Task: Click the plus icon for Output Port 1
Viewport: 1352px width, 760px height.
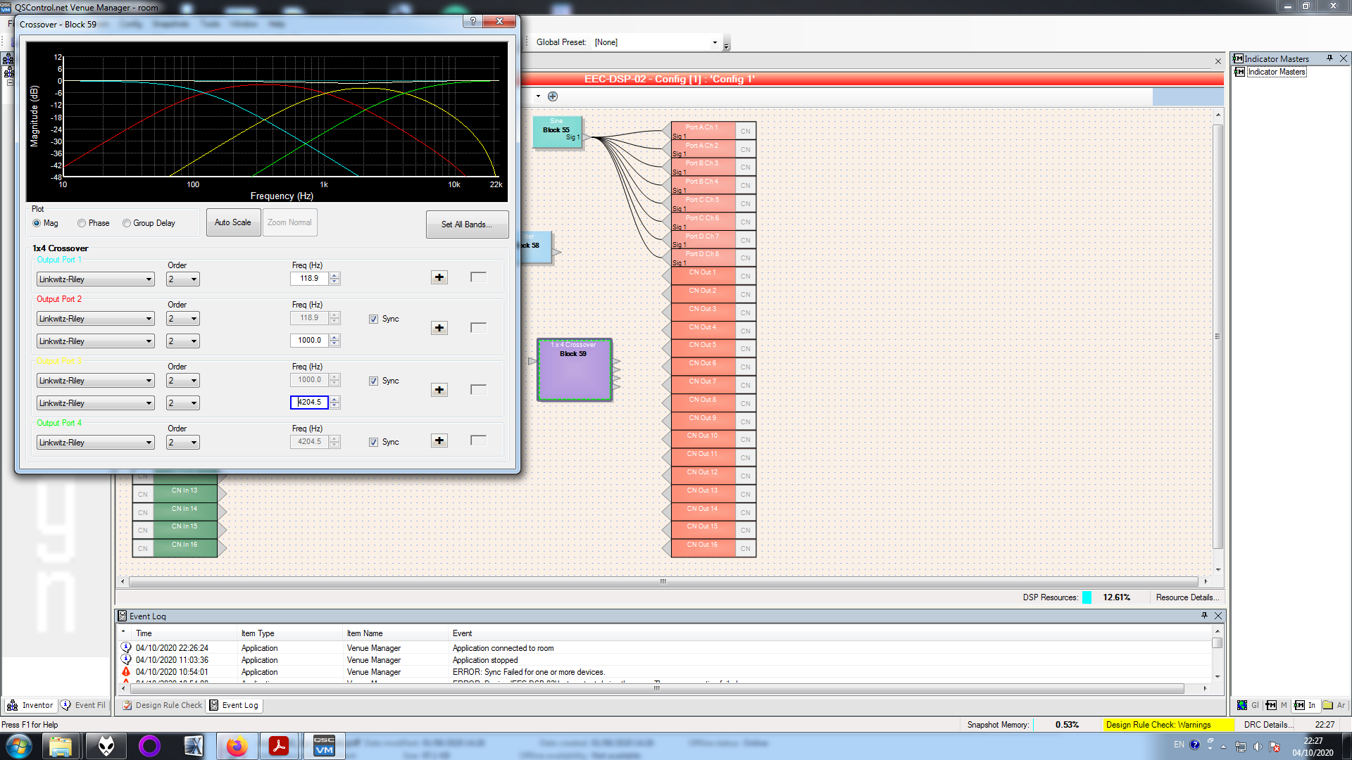Action: [439, 277]
